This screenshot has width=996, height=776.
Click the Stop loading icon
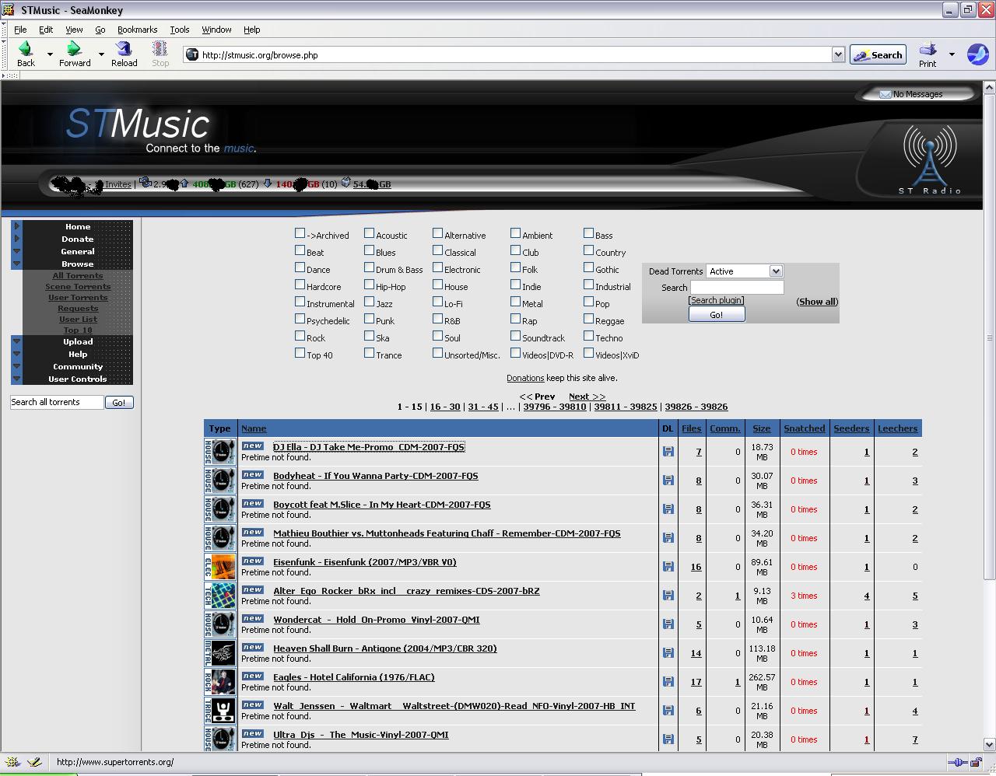160,50
